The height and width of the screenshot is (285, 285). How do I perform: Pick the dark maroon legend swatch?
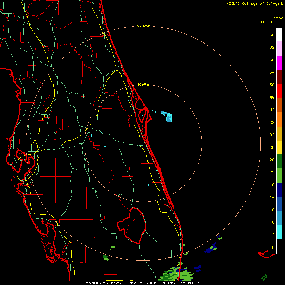click(280, 77)
